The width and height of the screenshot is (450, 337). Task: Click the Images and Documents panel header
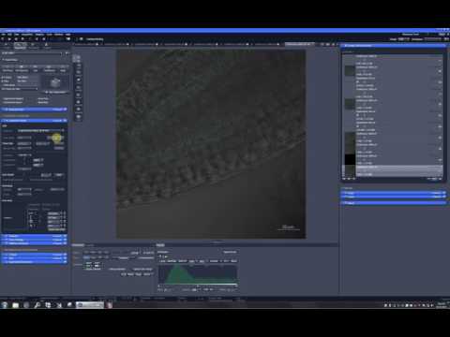(x=393, y=46)
